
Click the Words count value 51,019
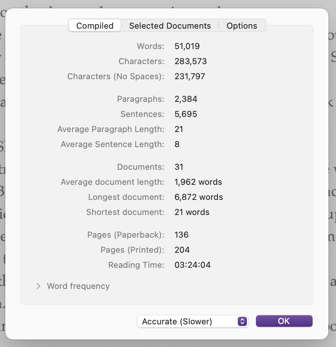tap(187, 46)
